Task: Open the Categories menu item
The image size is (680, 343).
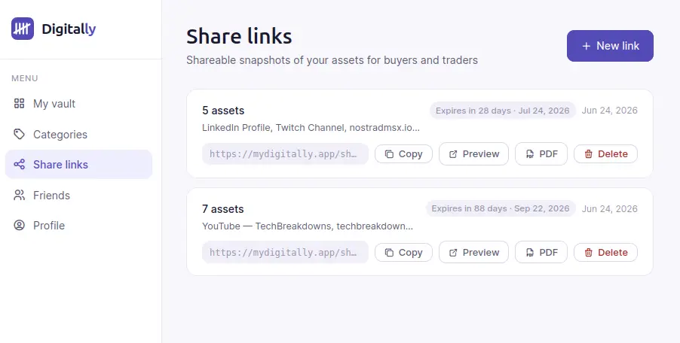Action: [x=78, y=134]
